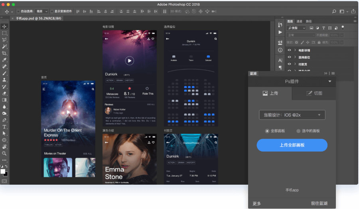This screenshot has width=359, height=209.
Task: Enable the 显示变换控件 checkbox
Action: click(x=52, y=11)
